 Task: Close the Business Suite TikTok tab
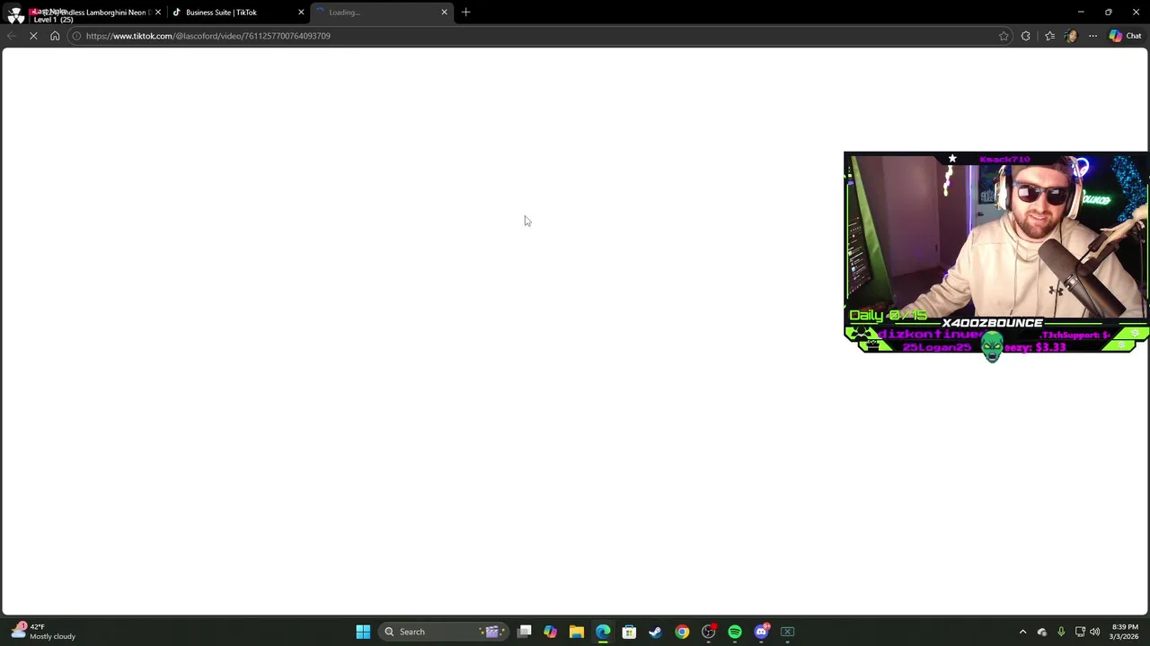pyautogui.click(x=301, y=13)
